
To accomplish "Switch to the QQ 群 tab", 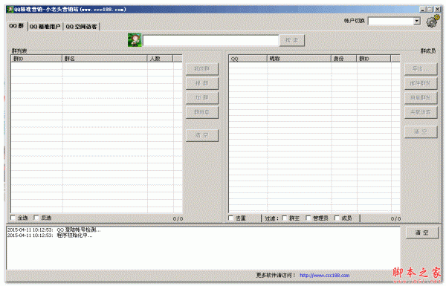I will click(x=16, y=26).
